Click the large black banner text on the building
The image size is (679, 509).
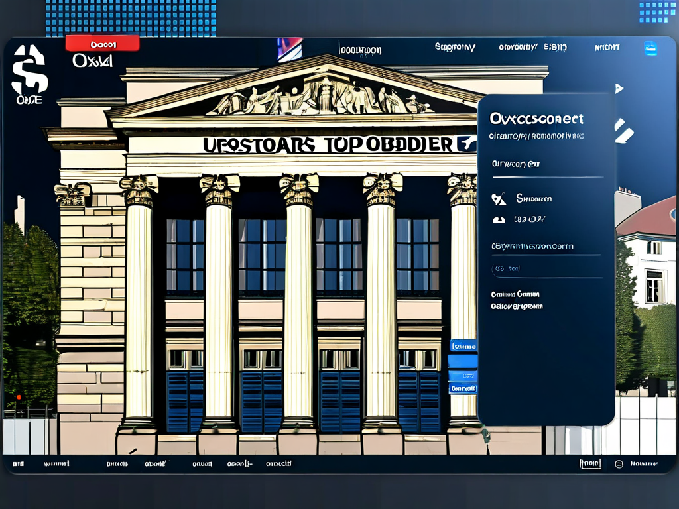[328, 145]
